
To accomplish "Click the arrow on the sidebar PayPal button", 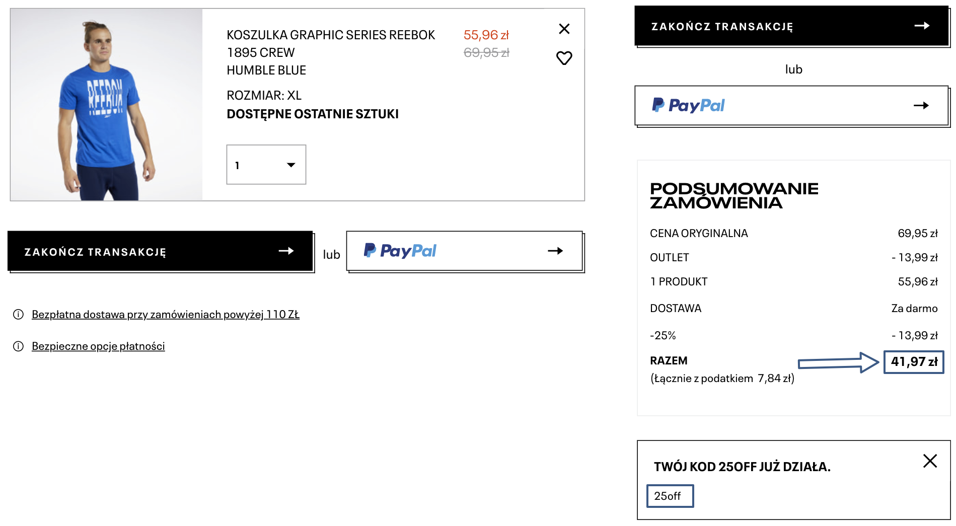I will click(921, 105).
